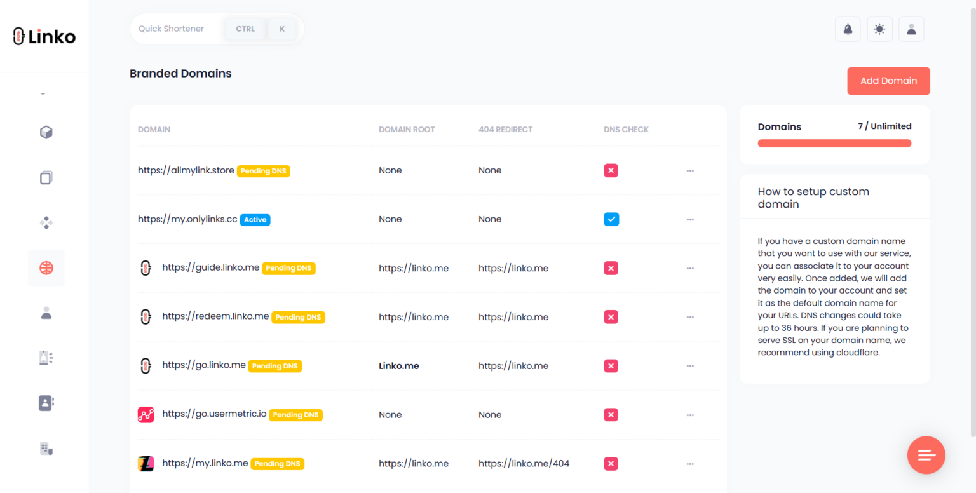Select the globe domains sidebar icon
Image resolution: width=976 pixels, height=493 pixels.
46,268
